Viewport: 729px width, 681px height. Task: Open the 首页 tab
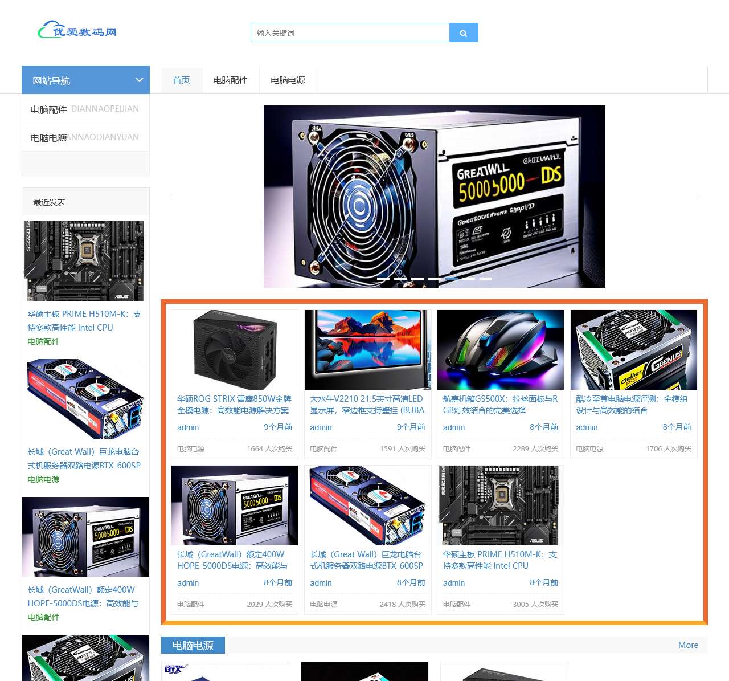point(182,80)
